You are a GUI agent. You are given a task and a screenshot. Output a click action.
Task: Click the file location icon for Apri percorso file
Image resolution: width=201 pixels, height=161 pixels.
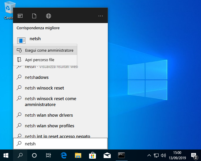(19, 60)
